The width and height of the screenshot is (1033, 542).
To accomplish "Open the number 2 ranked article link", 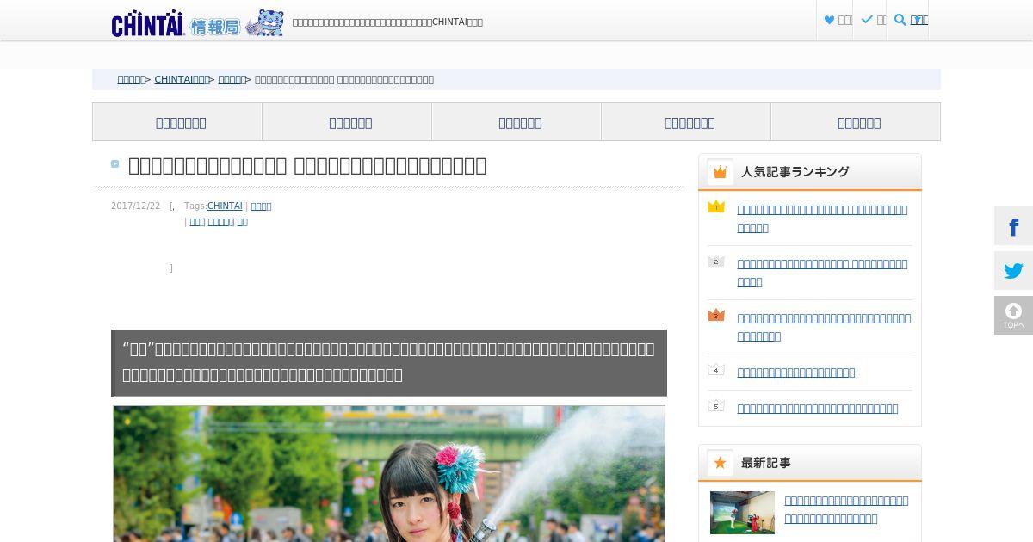I will 822,273.
